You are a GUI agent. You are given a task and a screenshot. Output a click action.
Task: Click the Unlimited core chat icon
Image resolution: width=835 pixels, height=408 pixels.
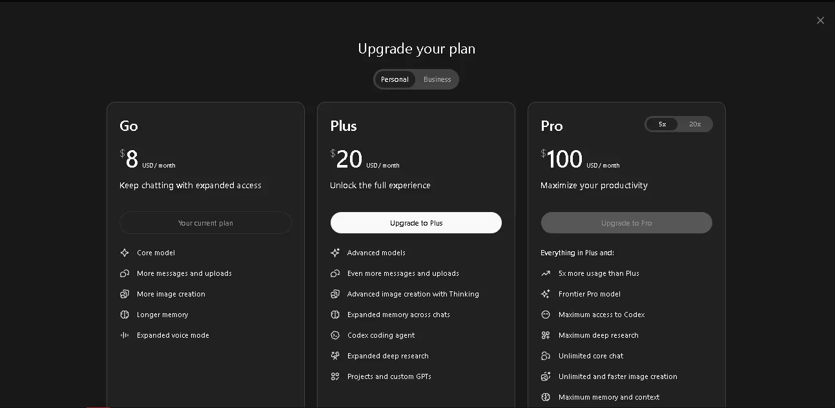pyautogui.click(x=546, y=356)
